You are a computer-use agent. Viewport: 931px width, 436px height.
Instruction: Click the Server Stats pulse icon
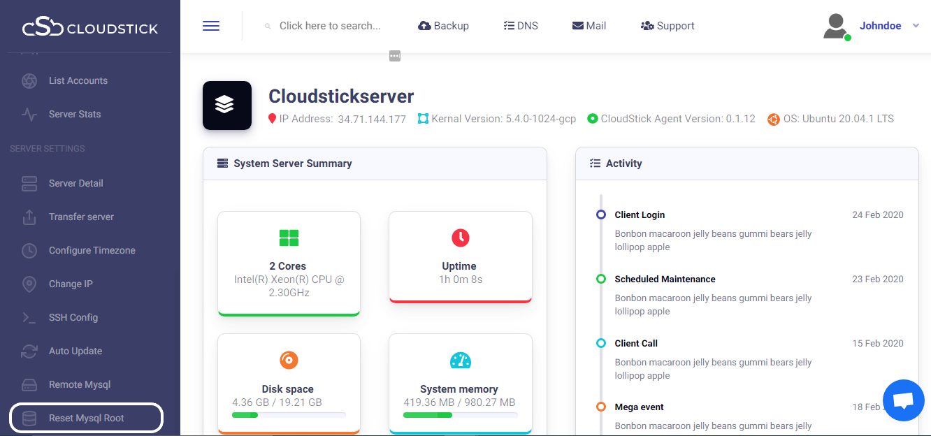pos(29,115)
